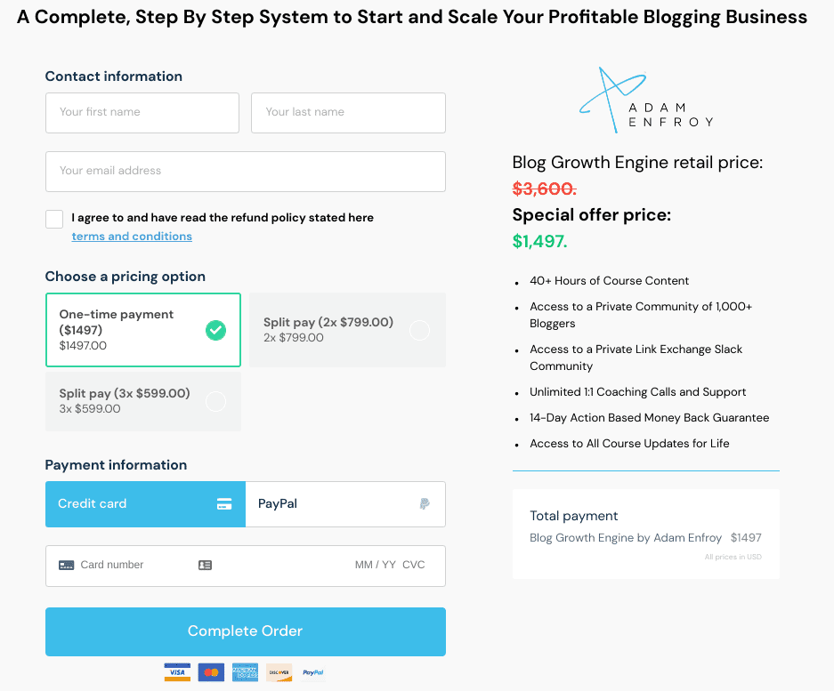834x691 pixels.
Task: Open the terms and conditions link
Action: tap(132, 236)
